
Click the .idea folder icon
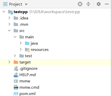(x=16, y=18)
